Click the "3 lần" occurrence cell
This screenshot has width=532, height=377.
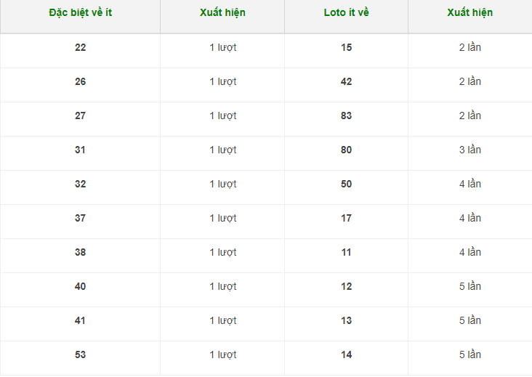click(469, 150)
